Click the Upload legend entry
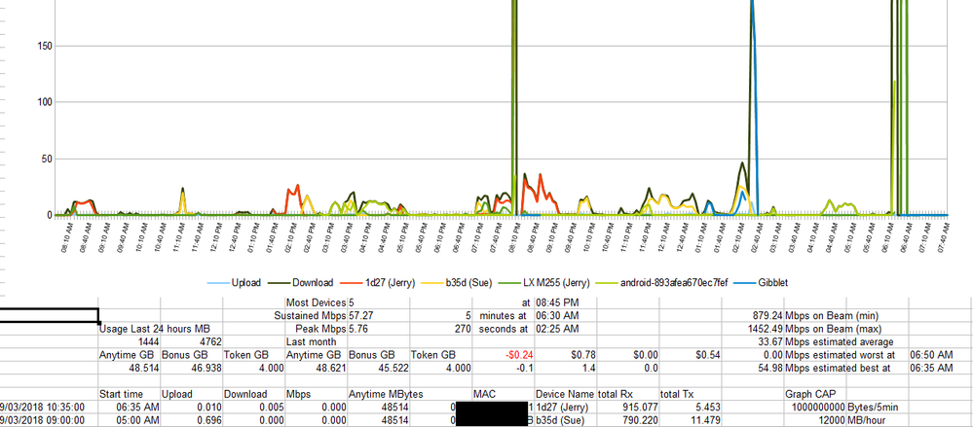This screenshot has height=427, width=973. pos(245,281)
